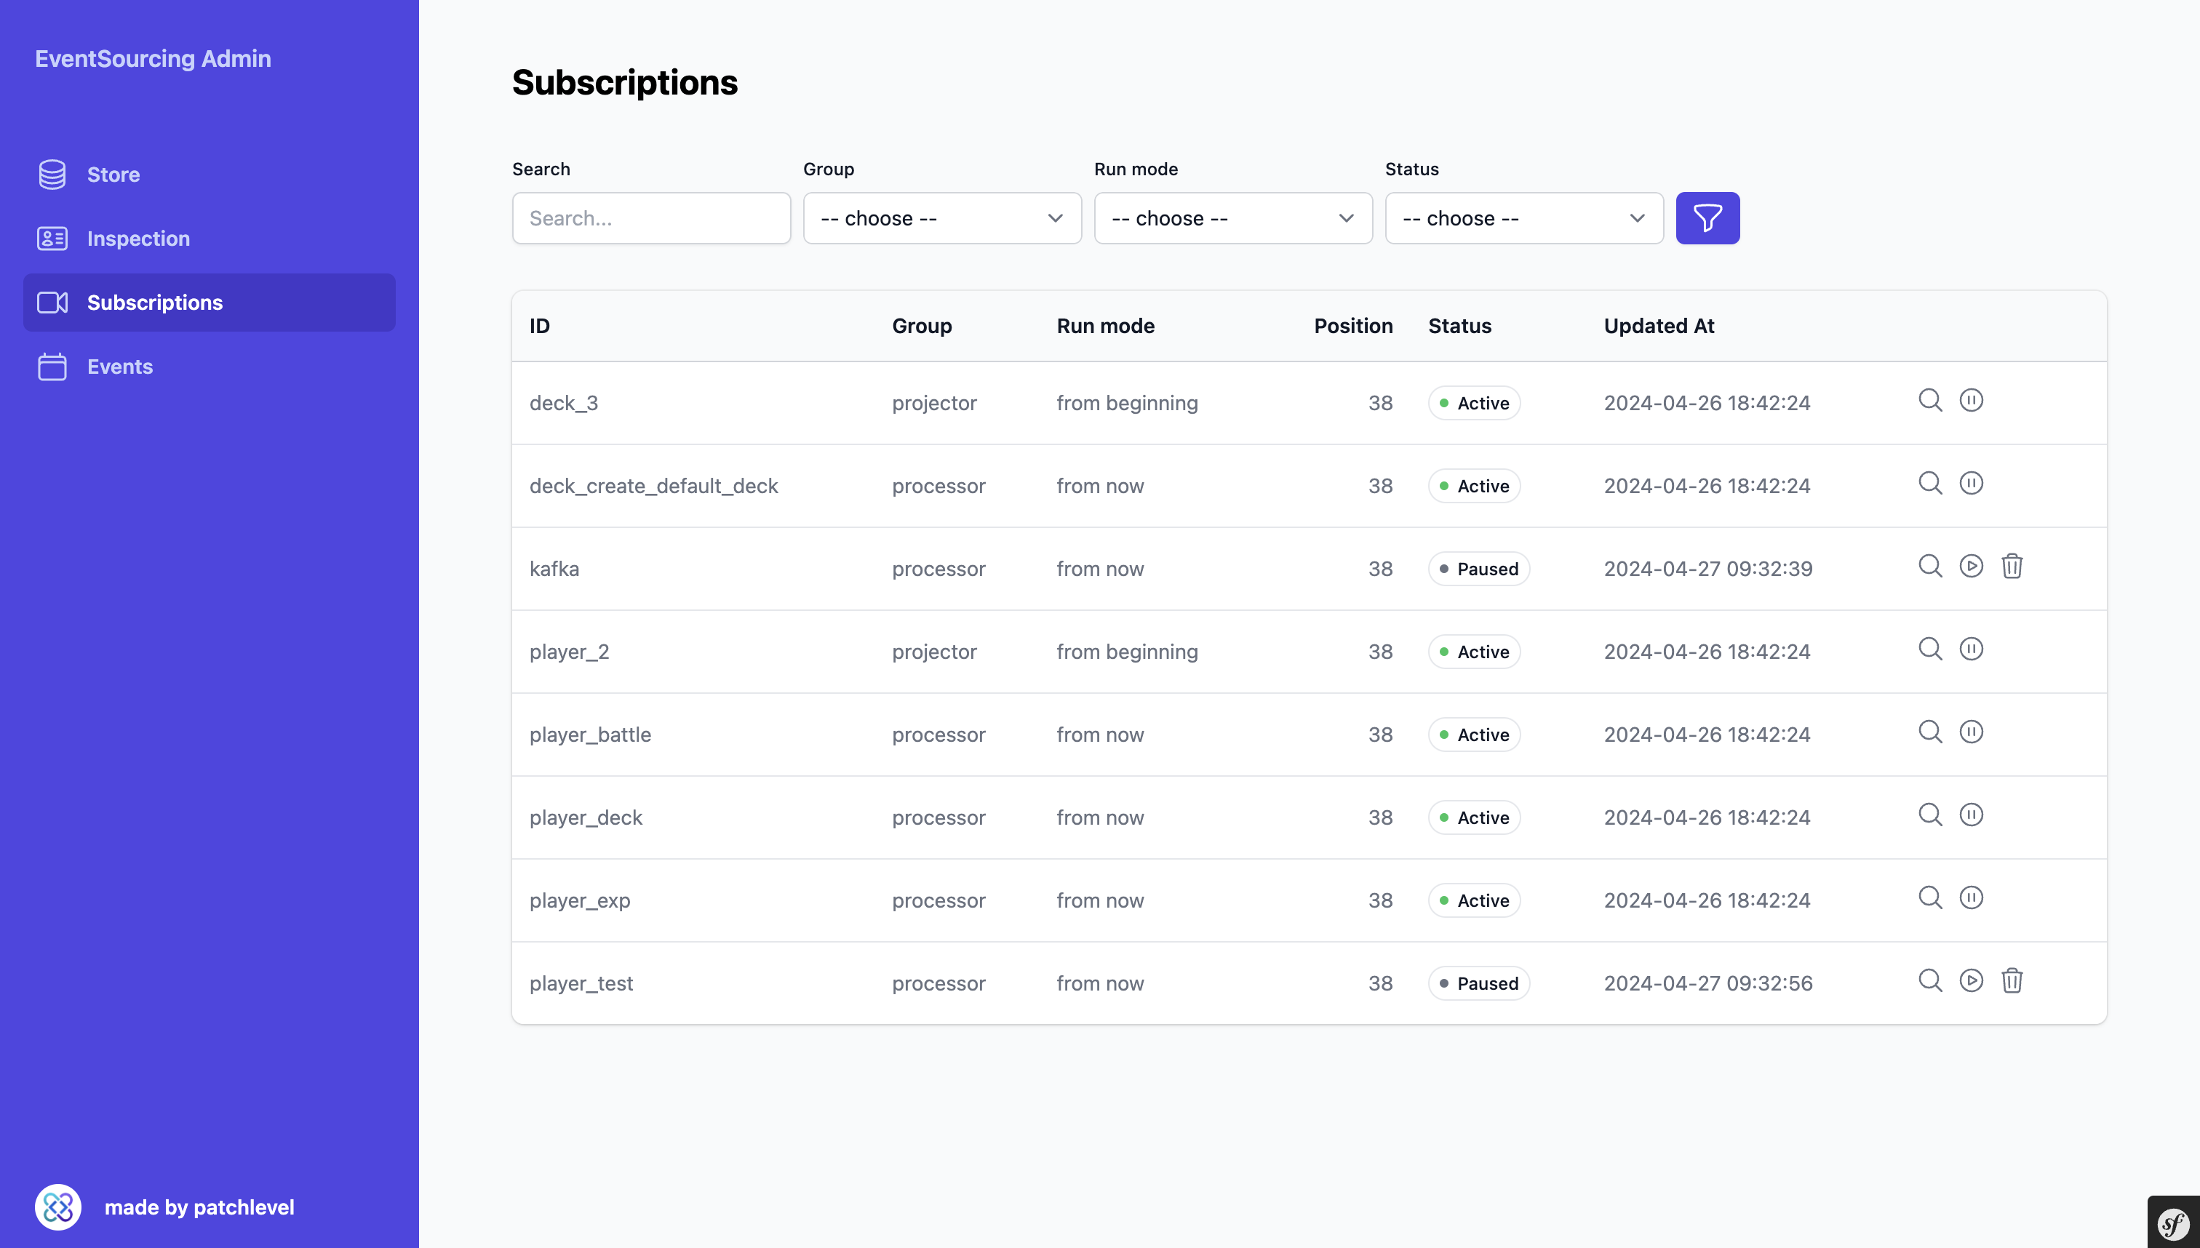
Task: Click the player_deck ID cell
Action: tap(586, 817)
